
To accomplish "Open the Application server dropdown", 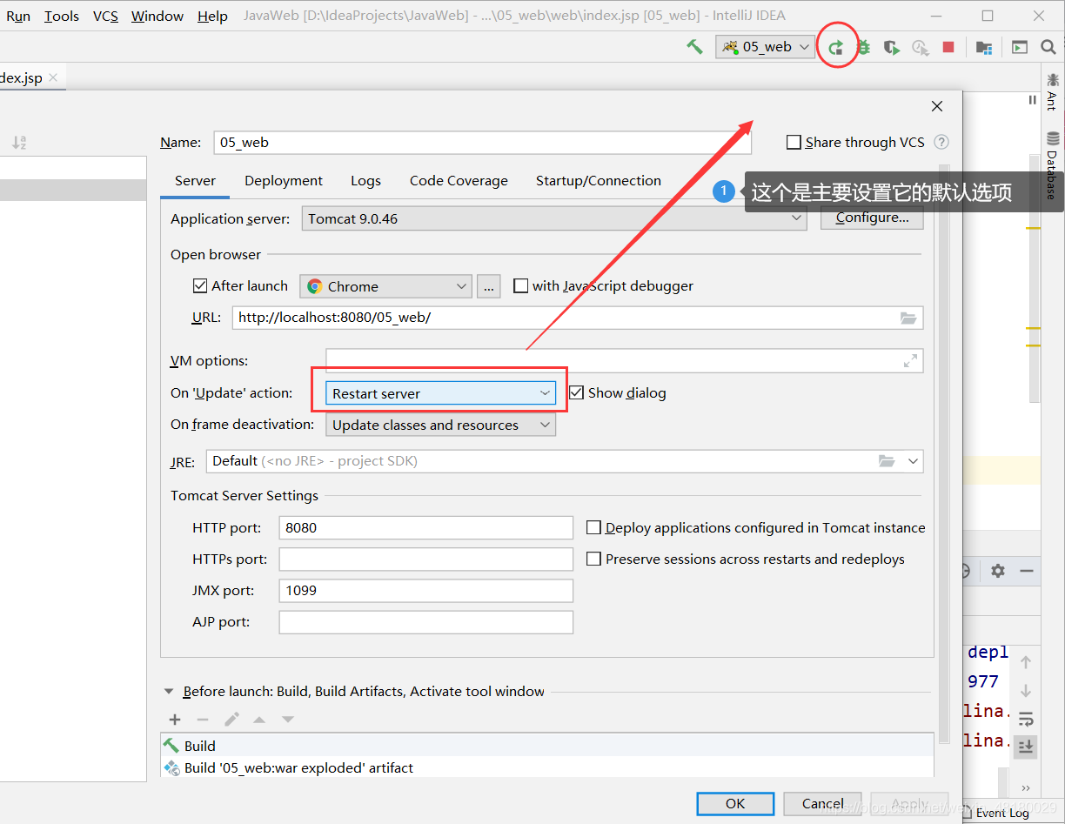I will (x=553, y=218).
